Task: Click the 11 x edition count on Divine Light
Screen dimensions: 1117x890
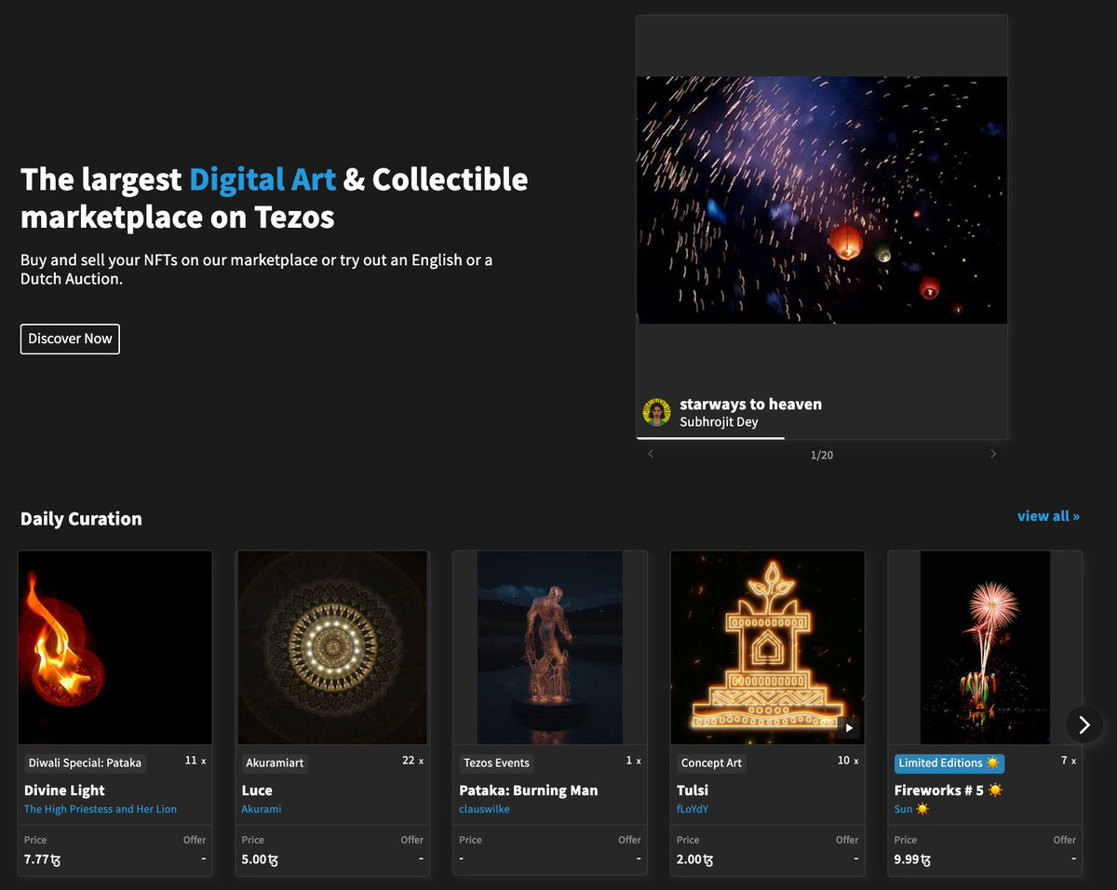Action: click(195, 761)
